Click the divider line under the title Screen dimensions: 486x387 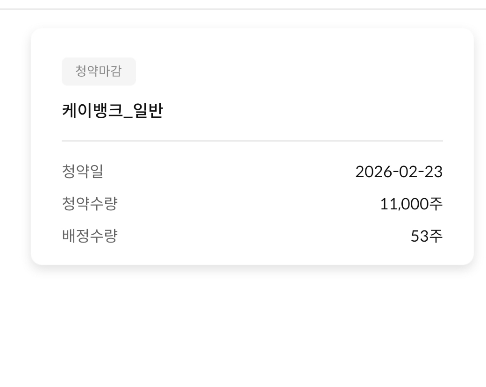point(252,140)
